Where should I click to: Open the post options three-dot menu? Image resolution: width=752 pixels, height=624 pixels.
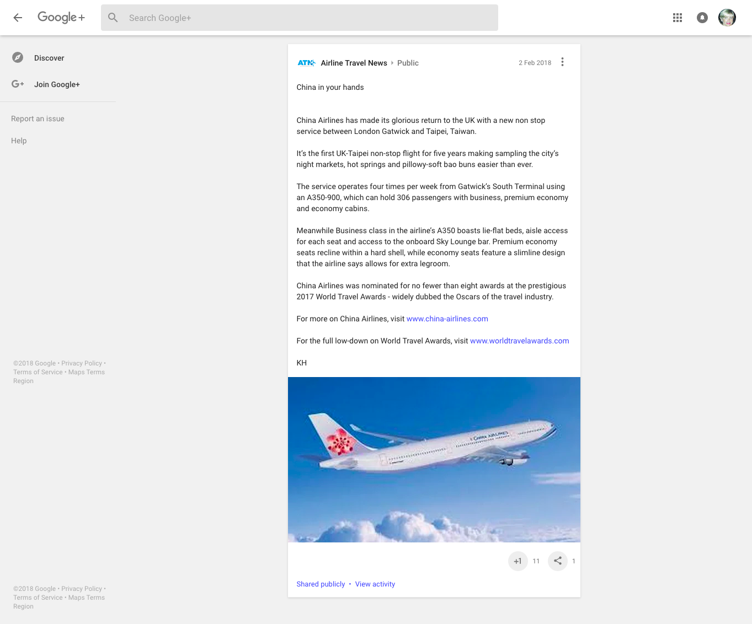click(562, 62)
